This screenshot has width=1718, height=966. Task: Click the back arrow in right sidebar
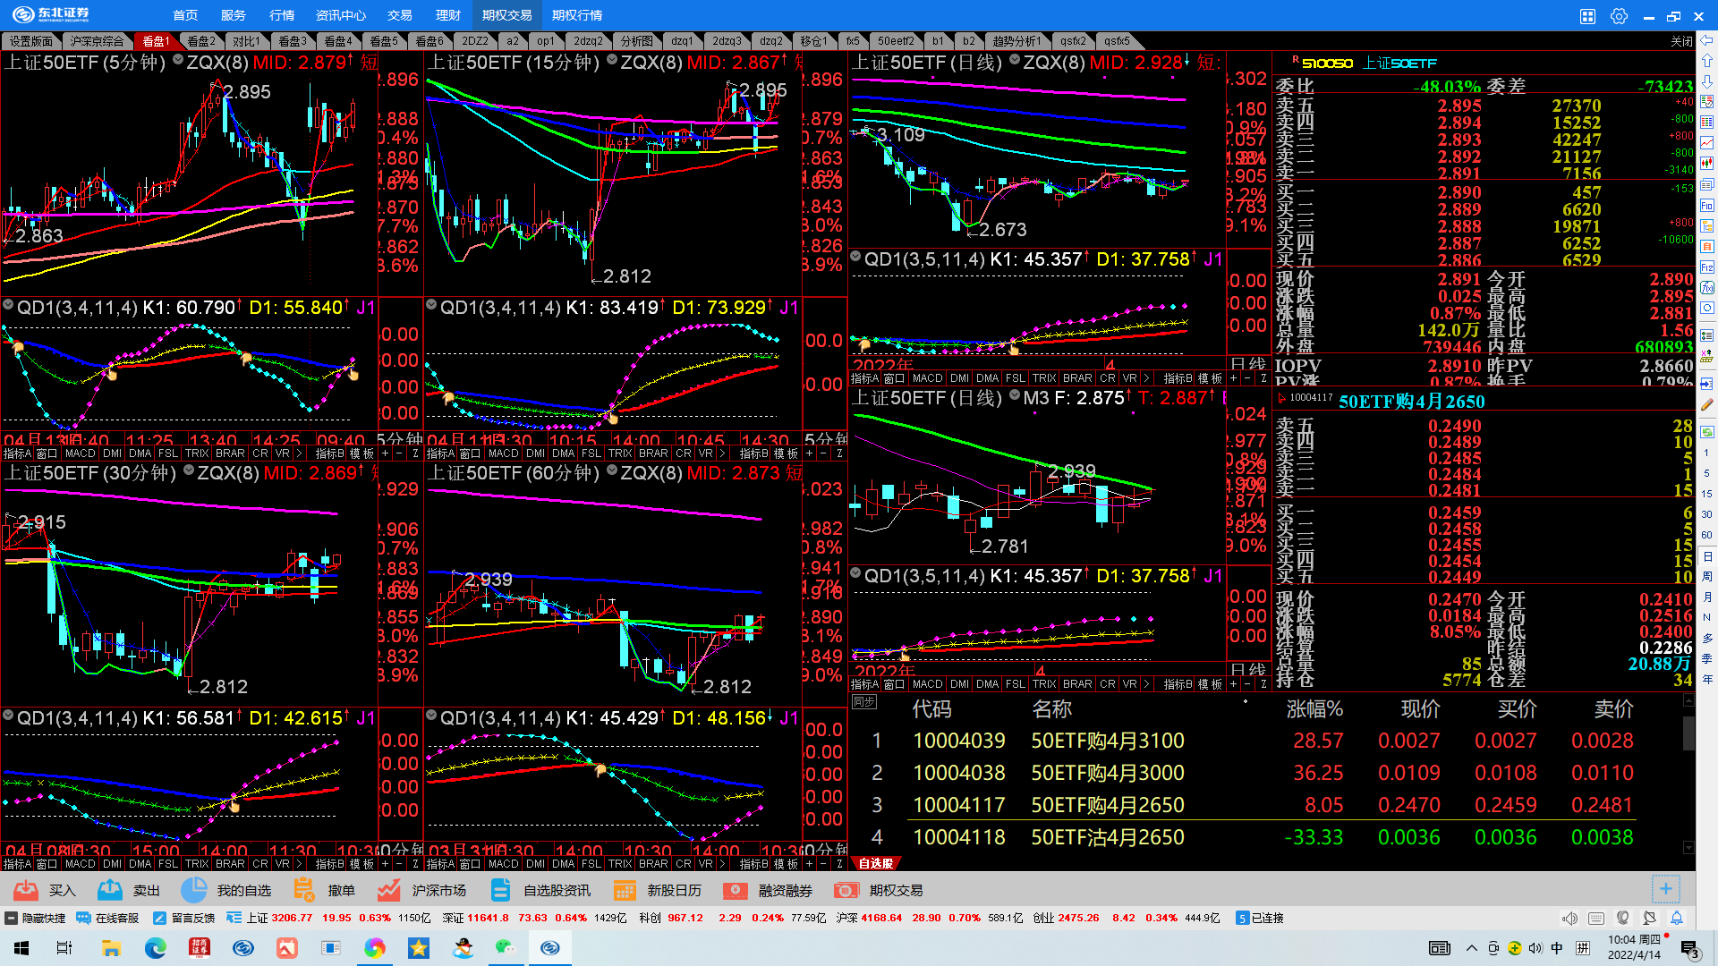tap(1707, 41)
